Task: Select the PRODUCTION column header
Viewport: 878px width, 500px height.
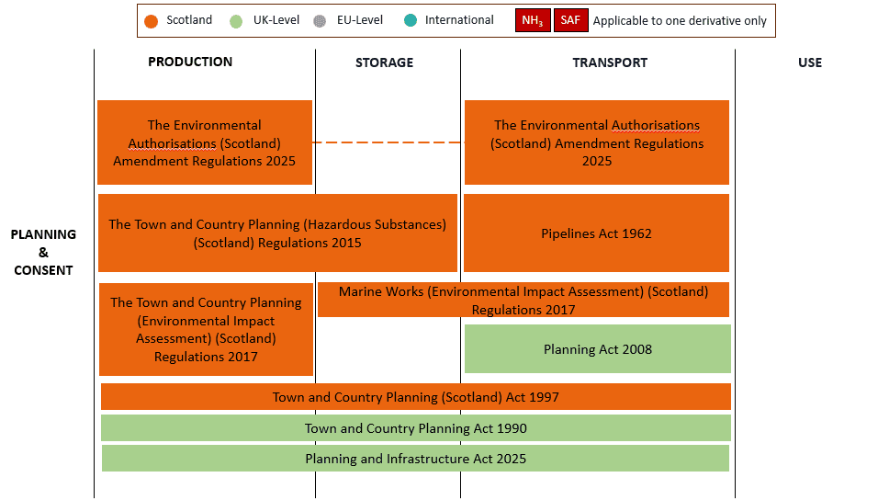Action: (190, 62)
